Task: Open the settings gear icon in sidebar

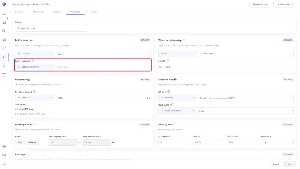Action: click(4, 147)
